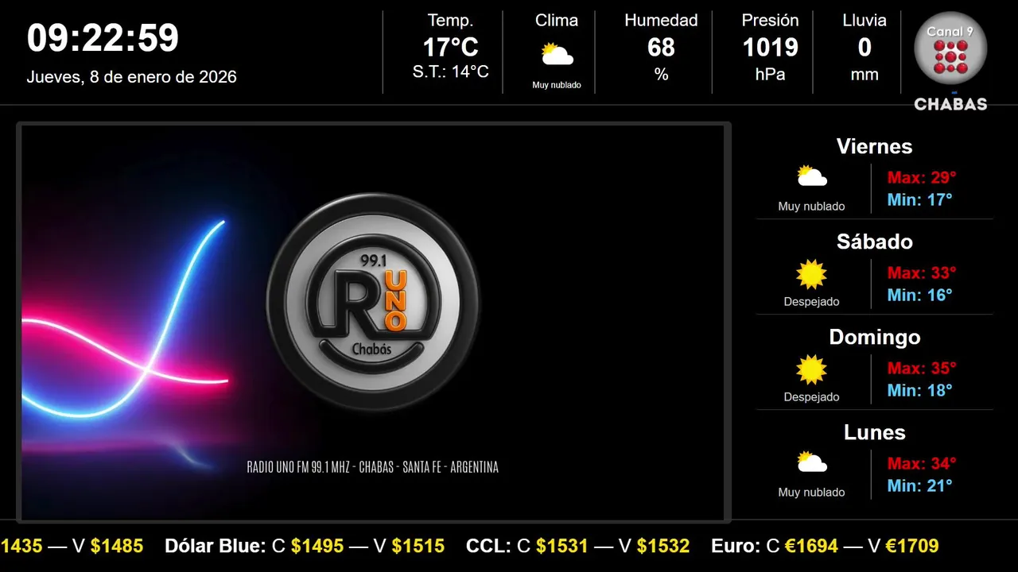Click the Radio Uno FM 99.1 MHz caption

(x=372, y=467)
